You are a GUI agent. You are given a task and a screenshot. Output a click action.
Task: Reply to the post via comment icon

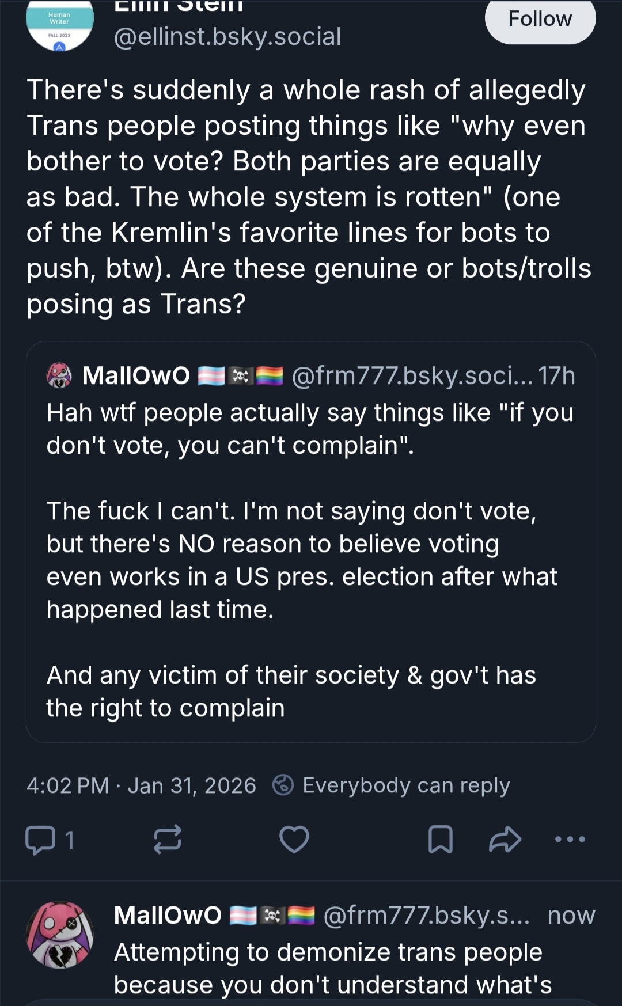click(x=40, y=840)
